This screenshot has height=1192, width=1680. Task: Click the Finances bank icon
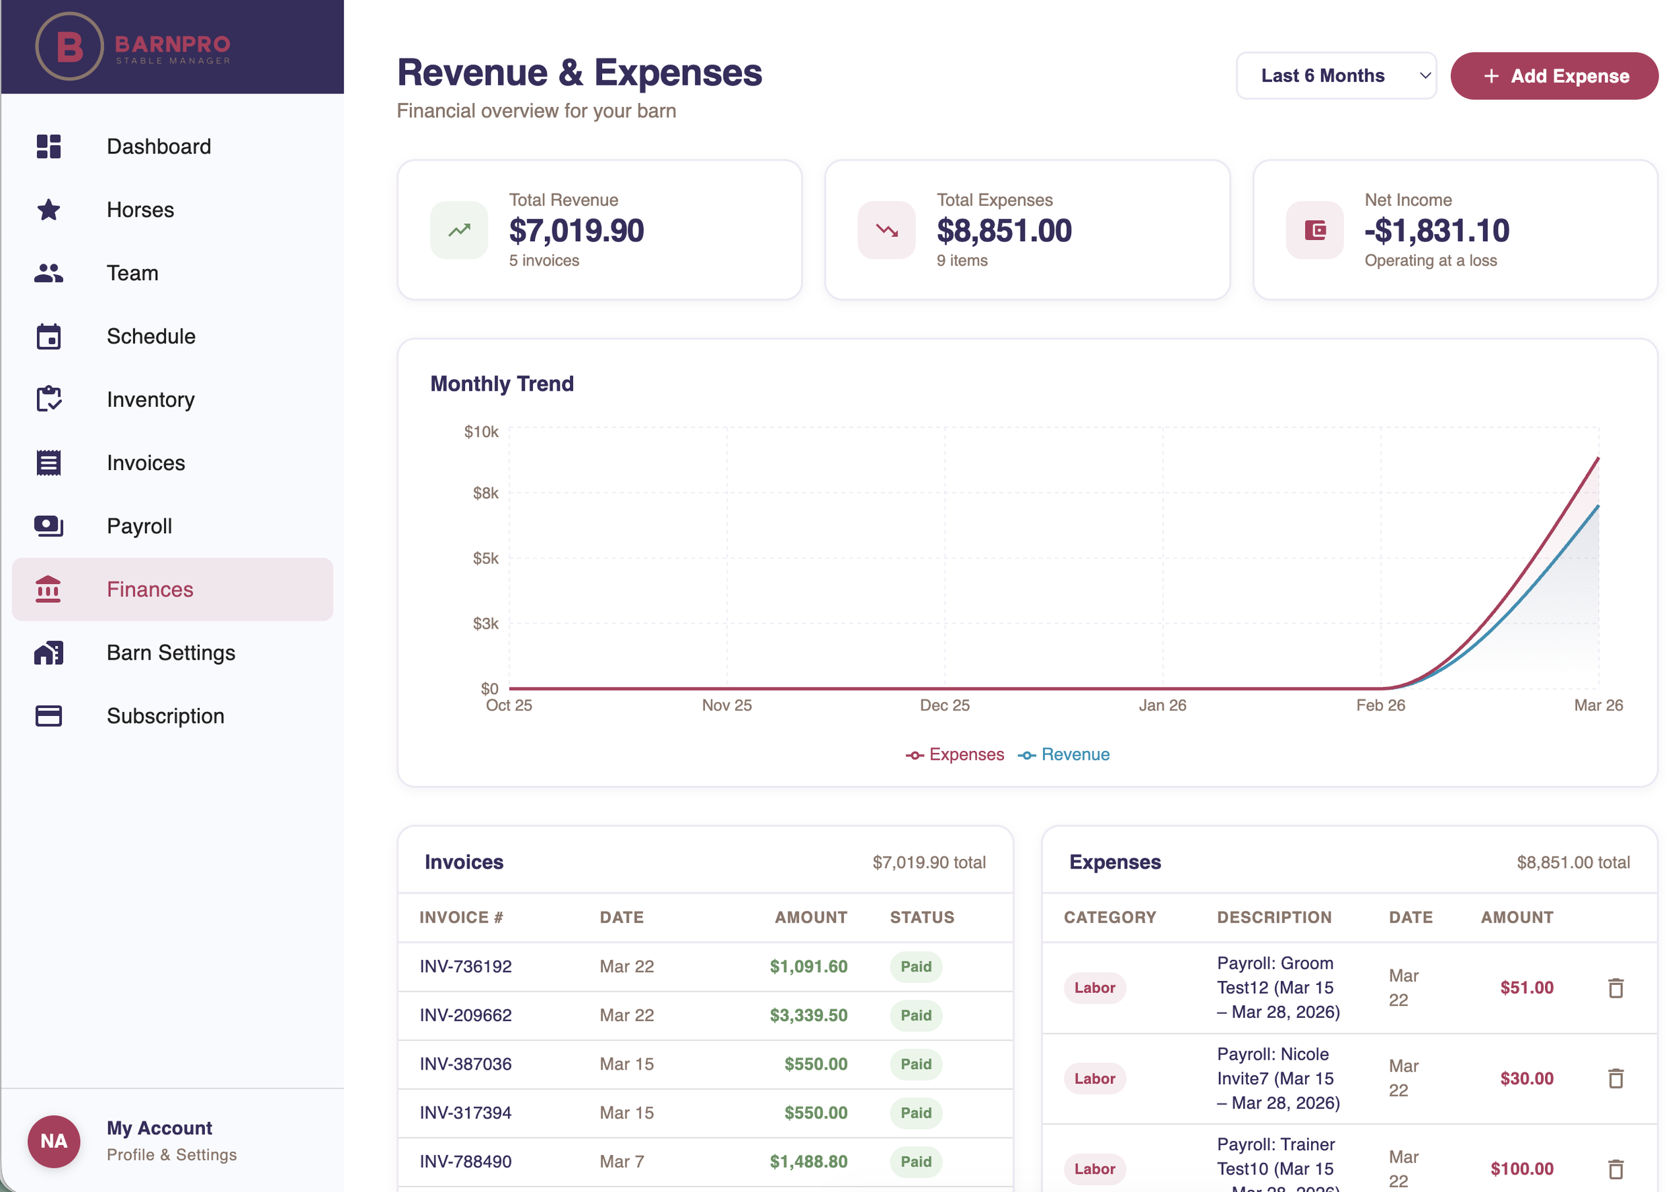click(x=48, y=589)
